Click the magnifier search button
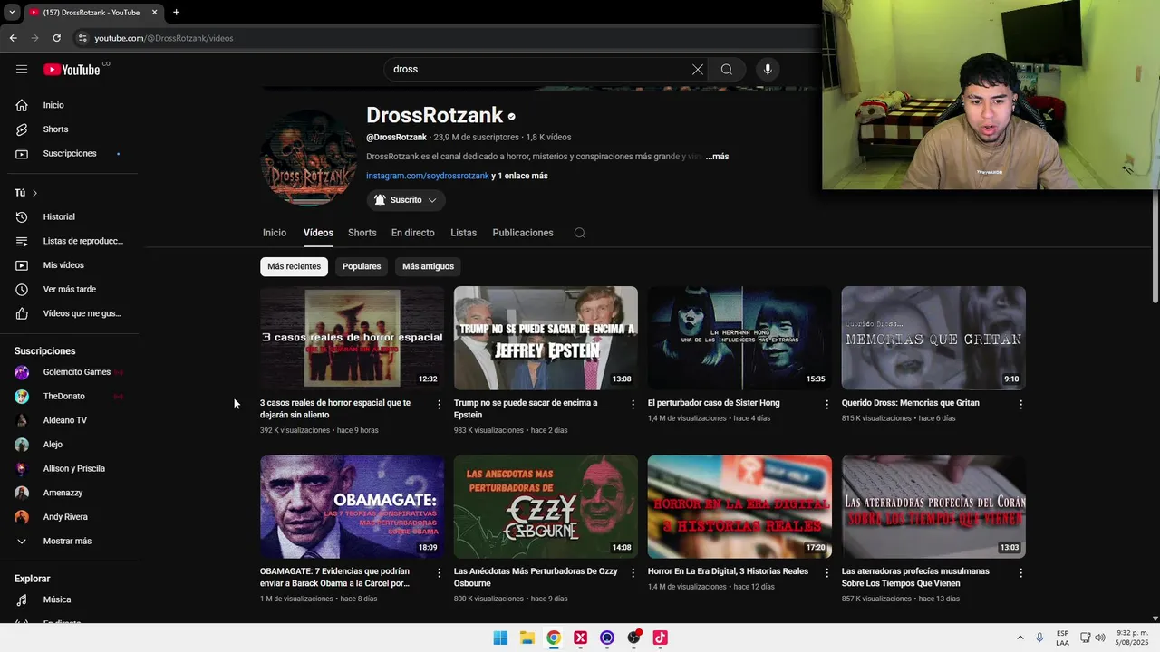The height and width of the screenshot is (652, 1160). point(727,69)
